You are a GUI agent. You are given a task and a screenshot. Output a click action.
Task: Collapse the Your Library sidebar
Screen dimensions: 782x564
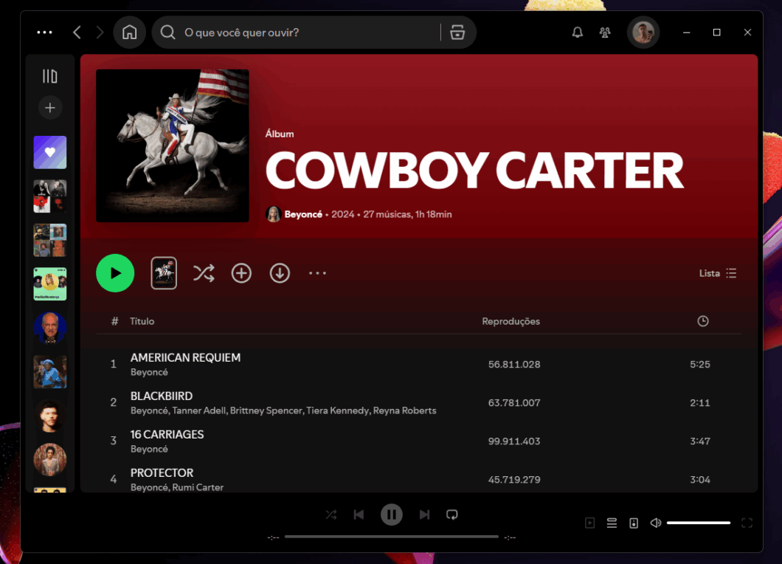click(x=50, y=75)
